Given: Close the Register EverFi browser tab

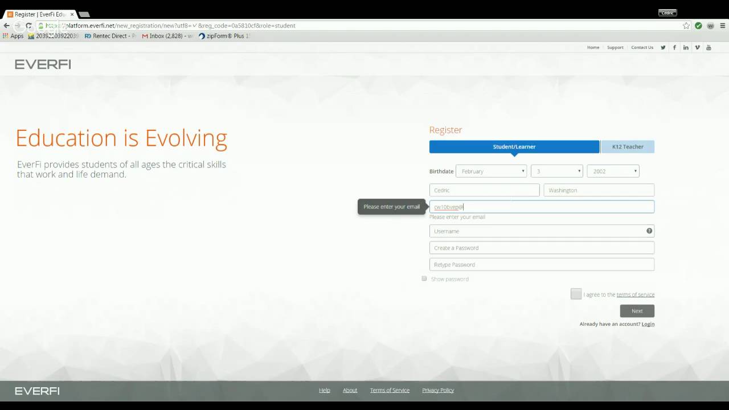Looking at the screenshot, I should point(72,14).
